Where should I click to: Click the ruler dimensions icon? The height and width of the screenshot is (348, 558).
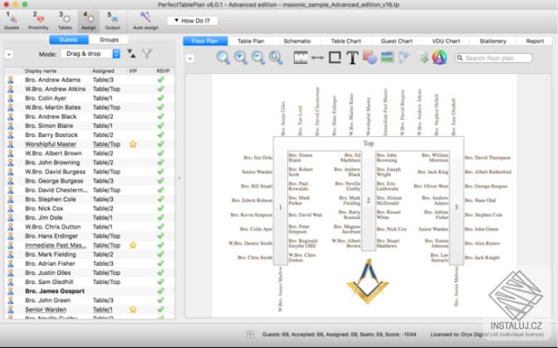point(301,57)
